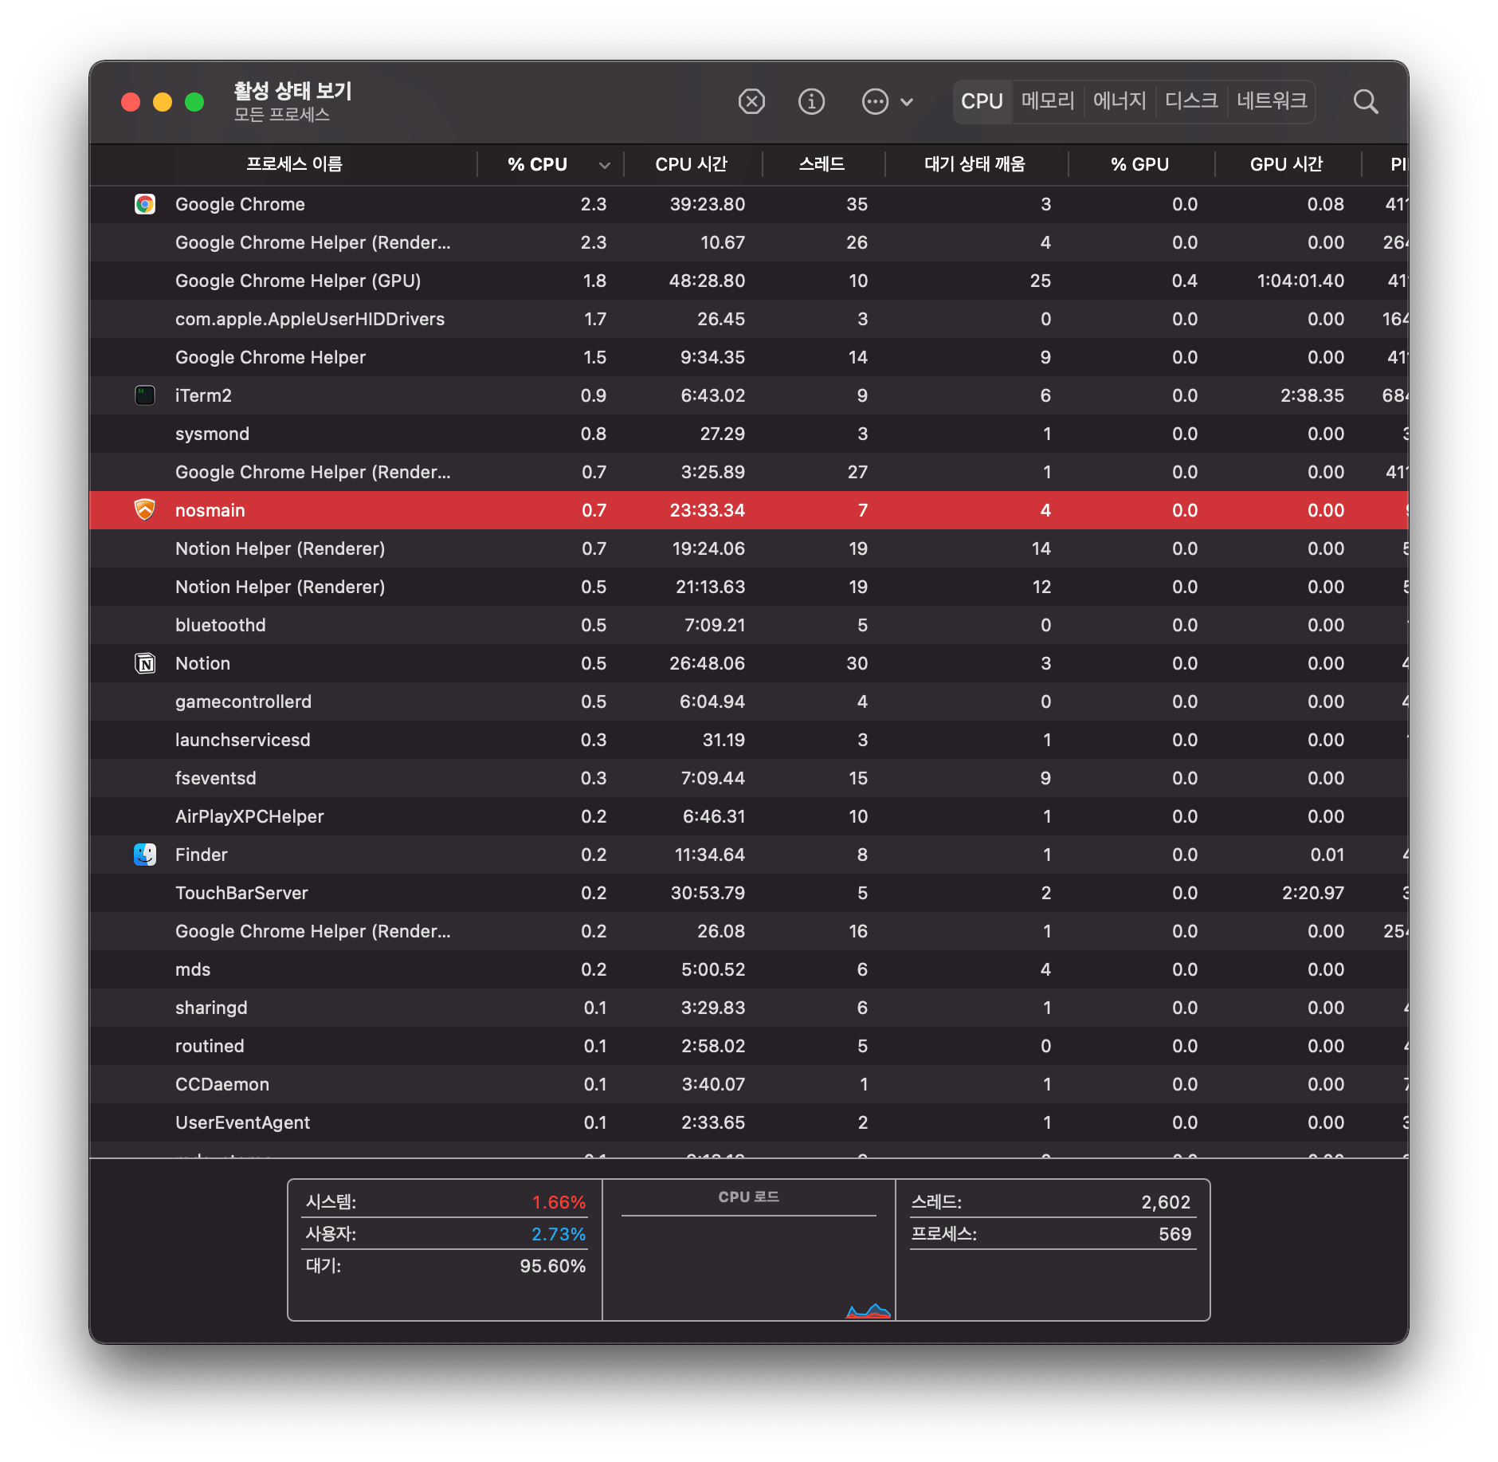Click the iTerm2 app icon
Image resolution: width=1498 pixels, height=1462 pixels.
(145, 395)
